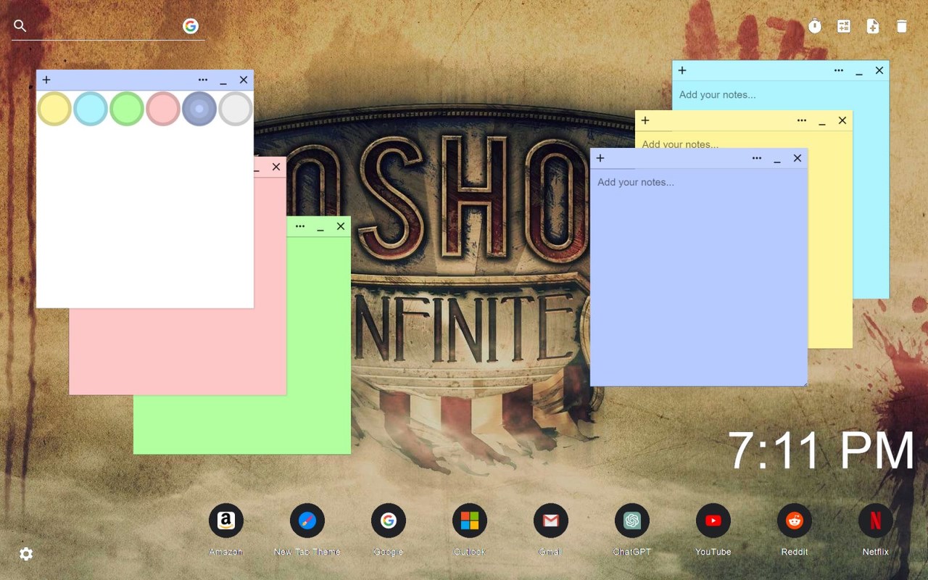Open the Amazon shortcut

coord(226,521)
